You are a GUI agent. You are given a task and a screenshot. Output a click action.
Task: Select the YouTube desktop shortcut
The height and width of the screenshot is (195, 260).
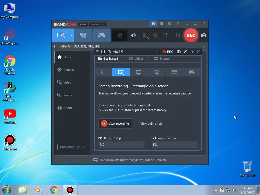point(10,117)
